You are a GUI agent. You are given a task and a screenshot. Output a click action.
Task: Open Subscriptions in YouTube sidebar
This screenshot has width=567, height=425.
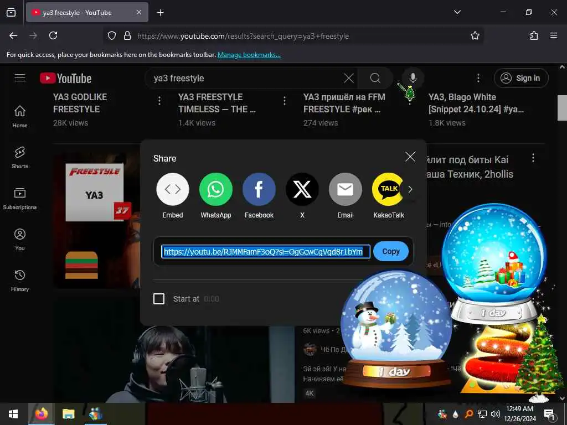(x=20, y=199)
